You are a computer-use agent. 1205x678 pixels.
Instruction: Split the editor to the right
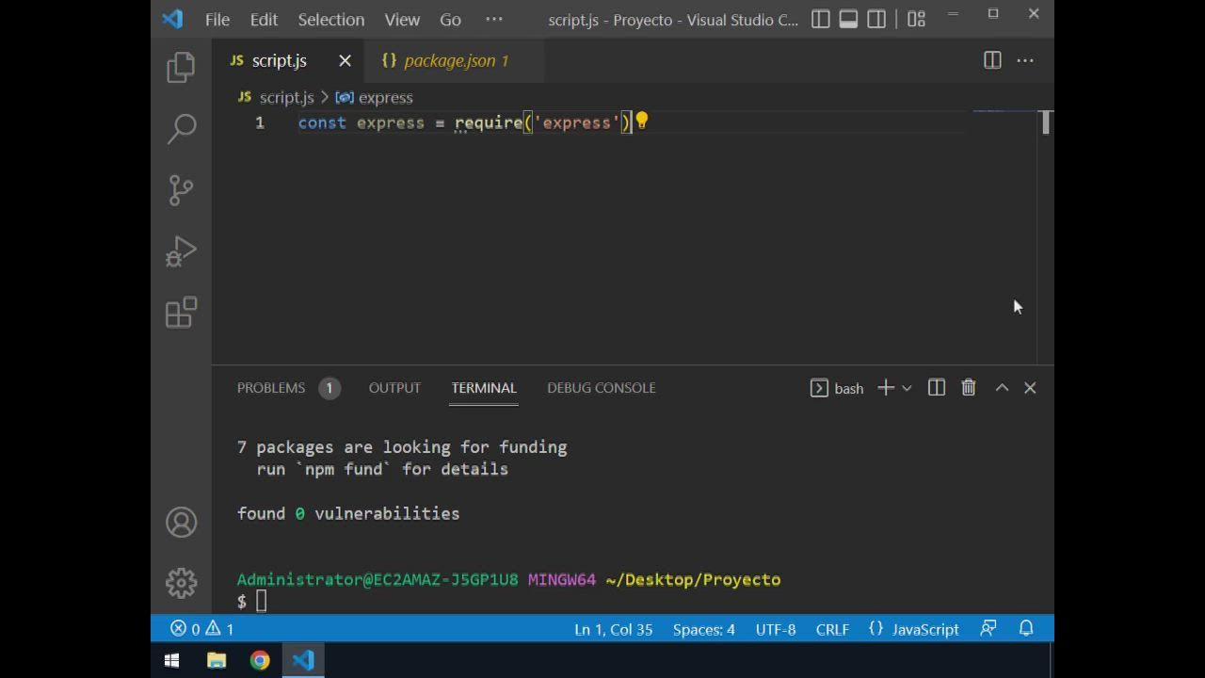[x=992, y=60]
